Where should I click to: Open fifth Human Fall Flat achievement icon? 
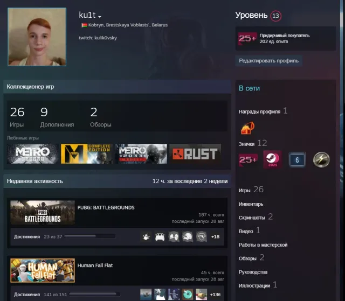[201, 295]
